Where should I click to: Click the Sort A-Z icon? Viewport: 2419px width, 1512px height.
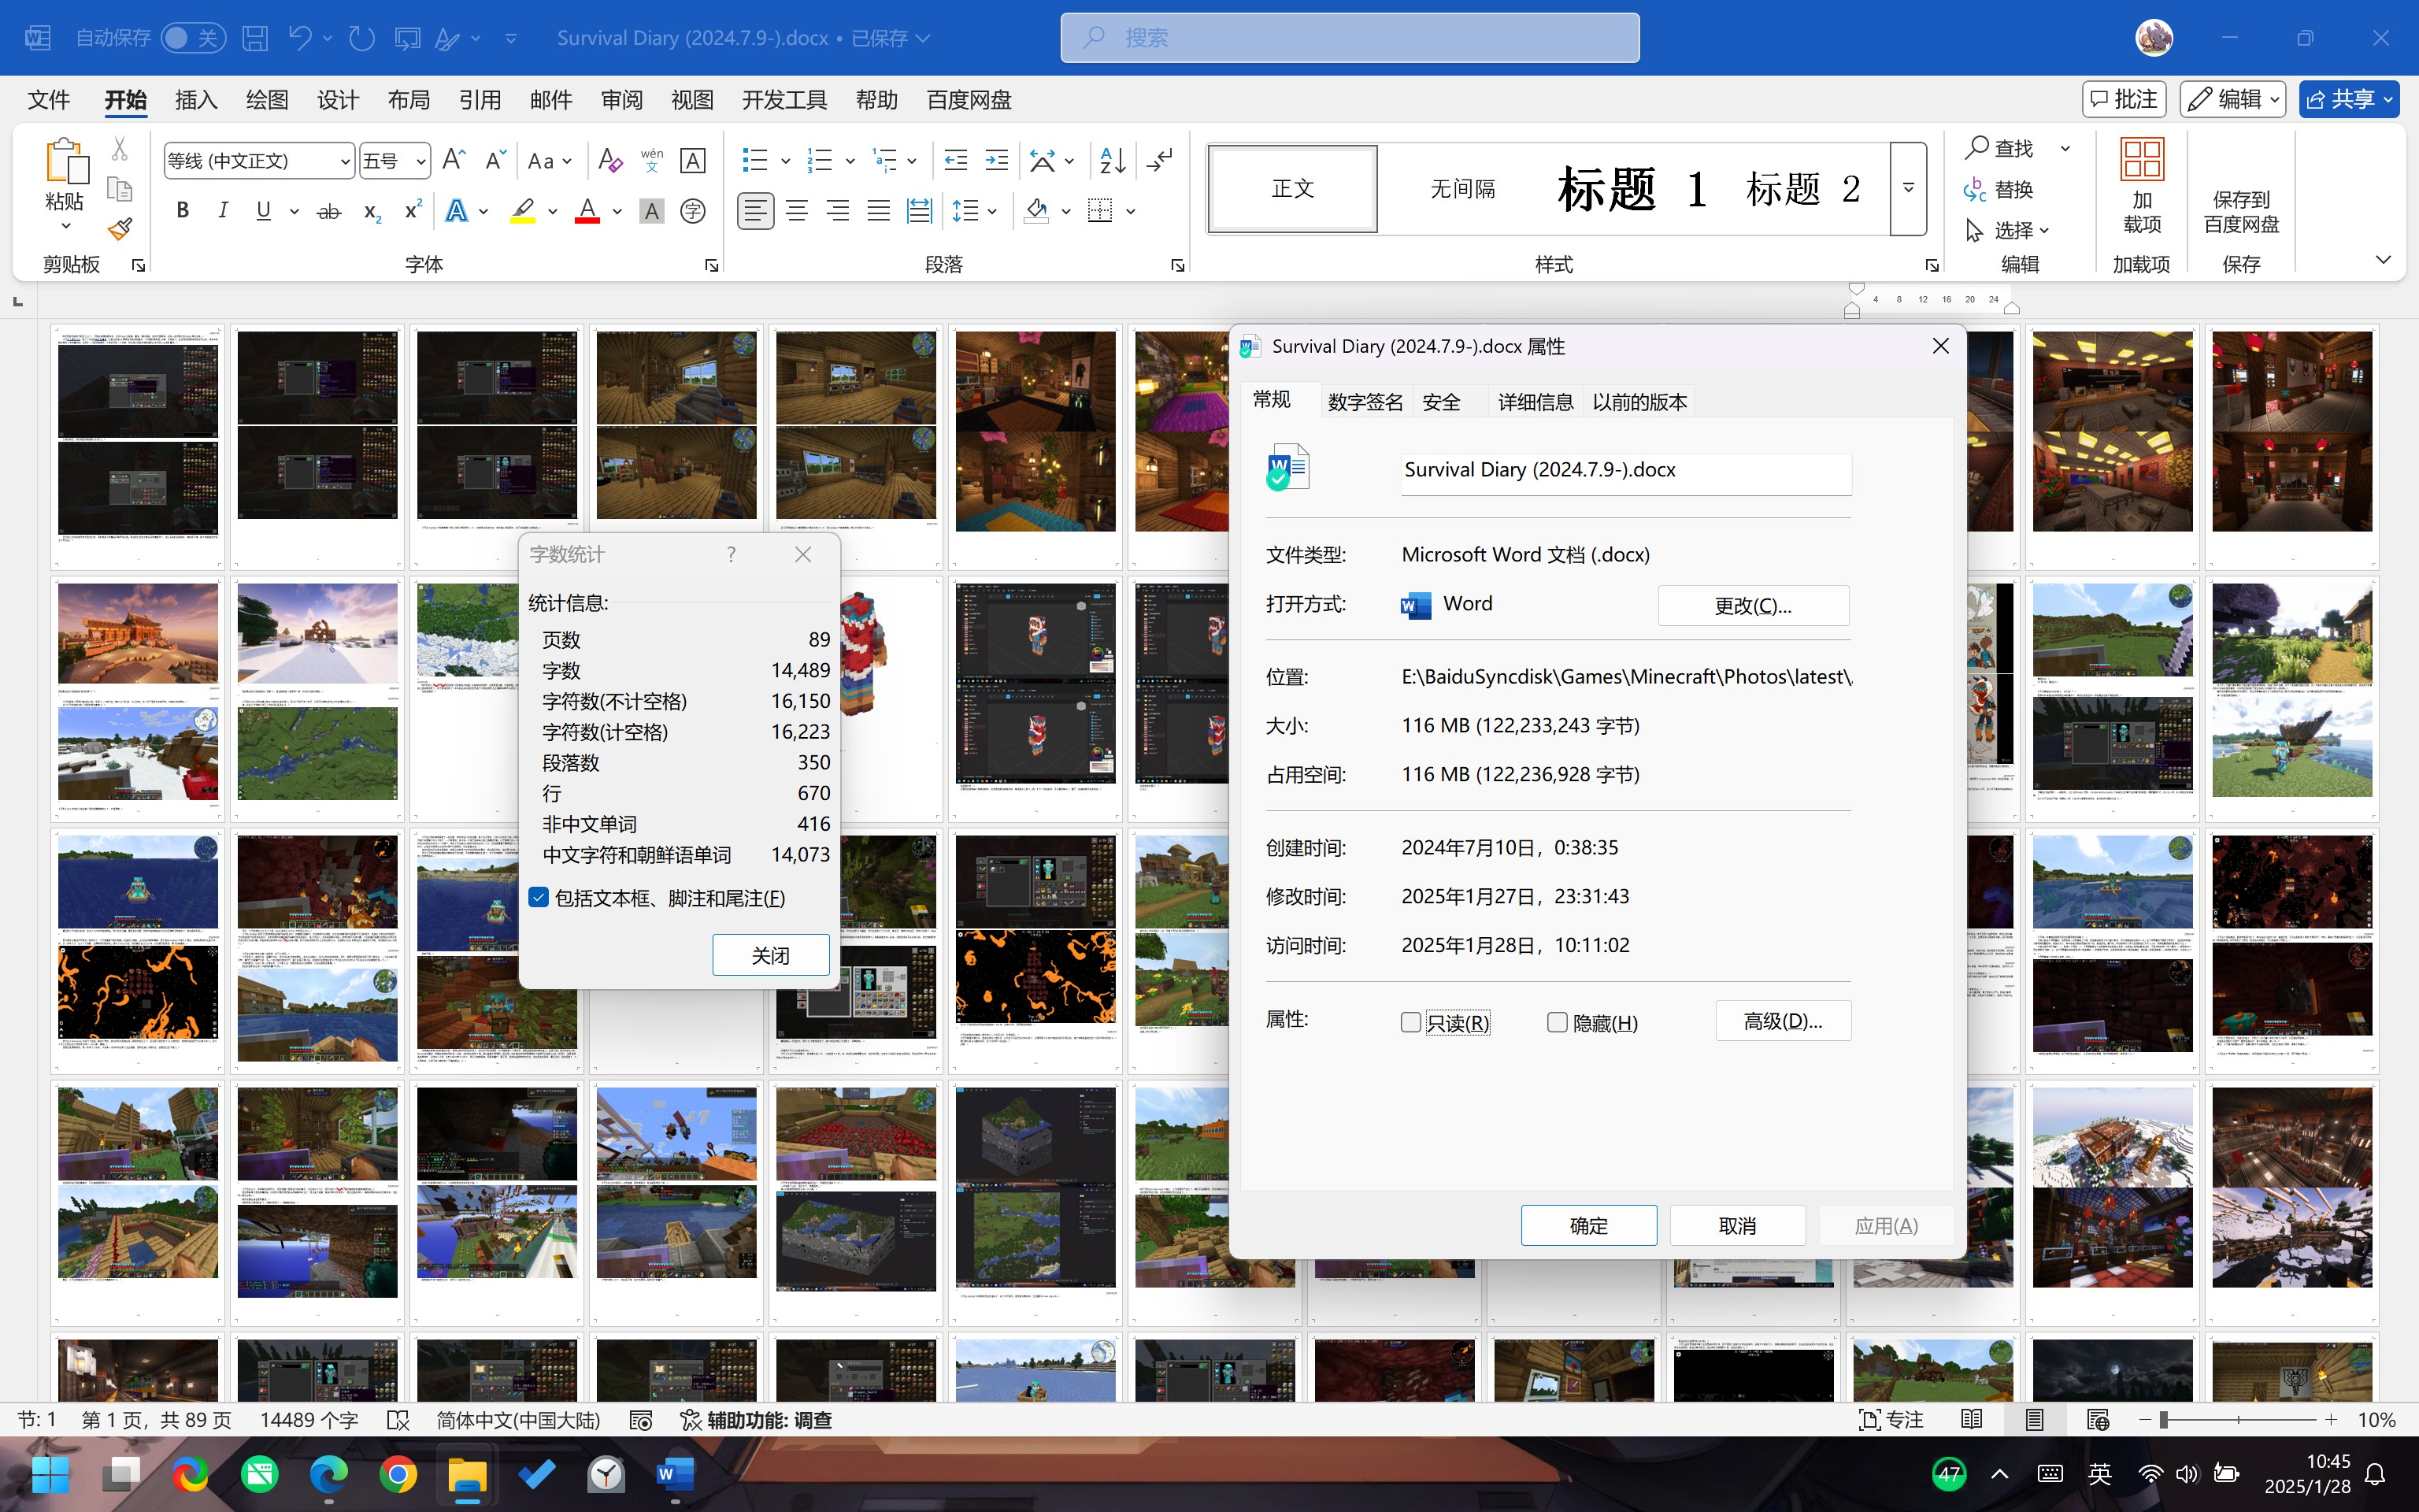(1113, 160)
